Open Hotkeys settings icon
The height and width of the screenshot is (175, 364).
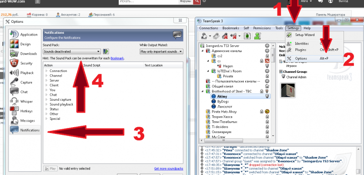[14, 111]
